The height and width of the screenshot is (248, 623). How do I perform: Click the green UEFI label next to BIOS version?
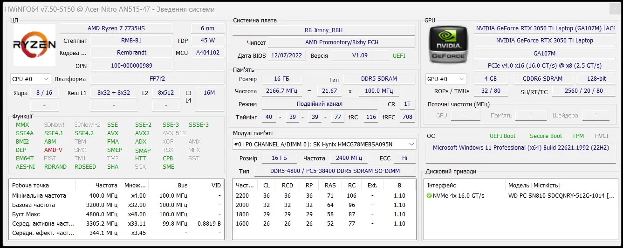coord(399,55)
